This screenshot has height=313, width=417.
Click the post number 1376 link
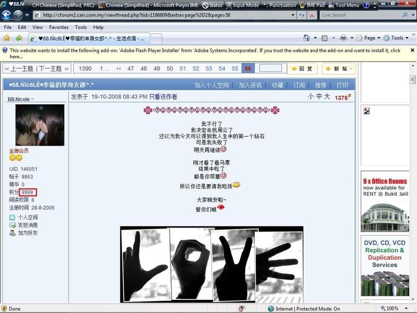pyautogui.click(x=343, y=98)
